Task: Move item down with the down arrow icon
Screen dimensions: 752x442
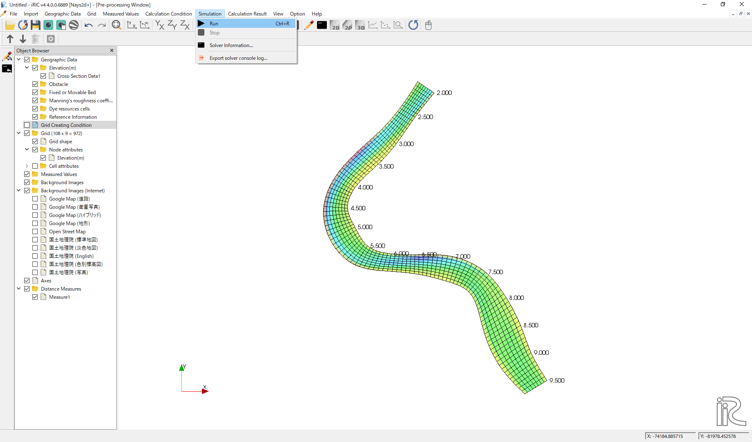Action: pos(23,39)
